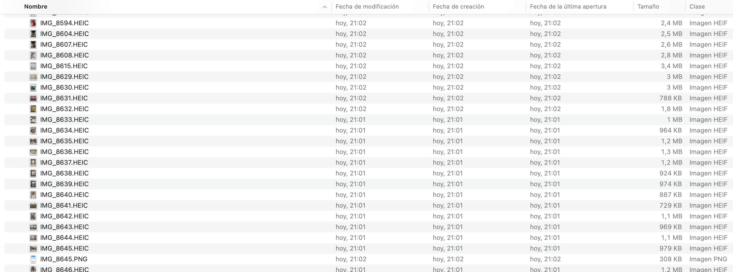Image resolution: width=733 pixels, height=272 pixels.
Task: Select the IMG_8604.HEIC file name
Action: [64, 34]
